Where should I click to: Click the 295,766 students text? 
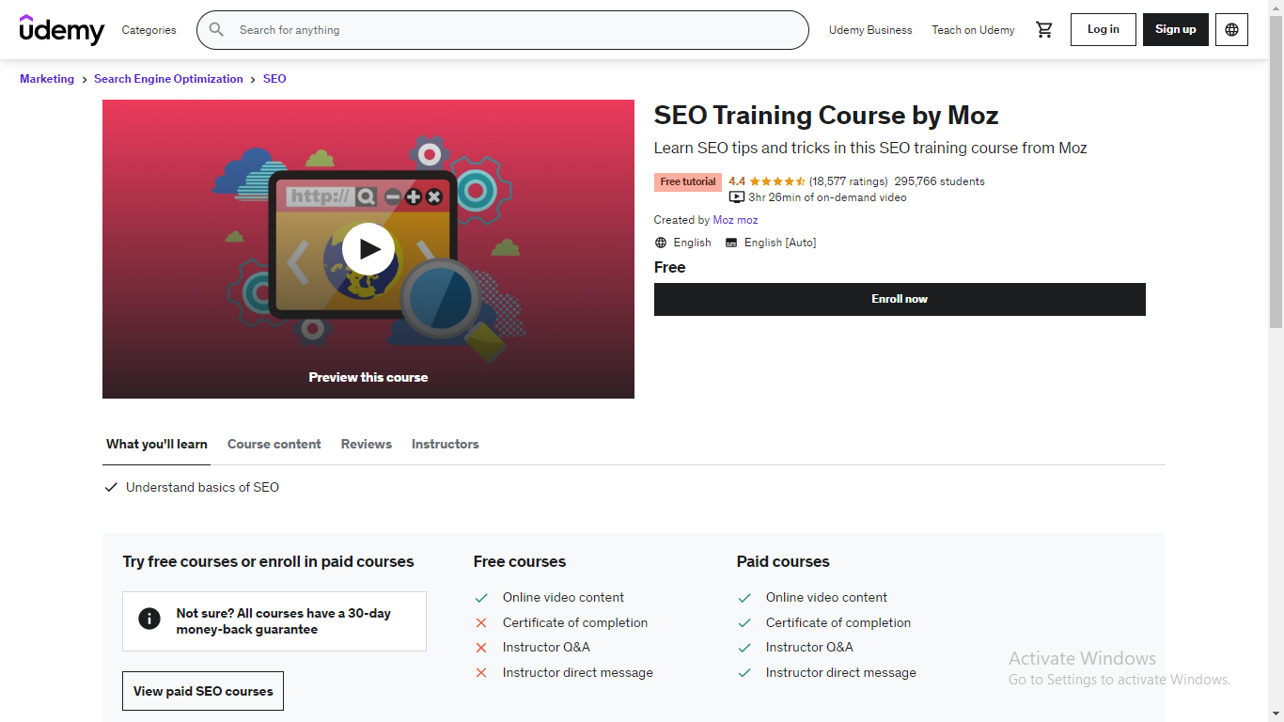(940, 181)
